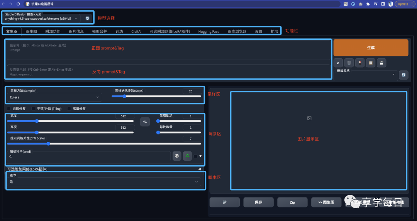Image resolution: width=417 pixels, height=221 pixels.
Task: Click the clipboard icon to apply style
Action: point(371,63)
